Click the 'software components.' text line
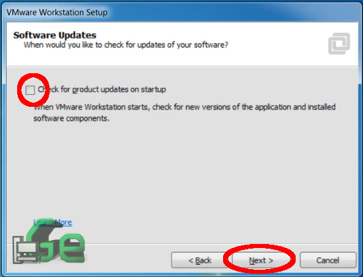Image resolution: width=363 pixels, height=277 pixels. (71, 119)
